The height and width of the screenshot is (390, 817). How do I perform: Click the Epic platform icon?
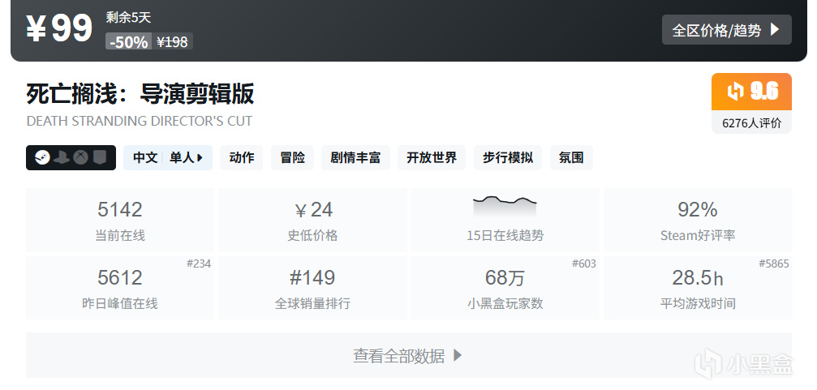tap(100, 157)
